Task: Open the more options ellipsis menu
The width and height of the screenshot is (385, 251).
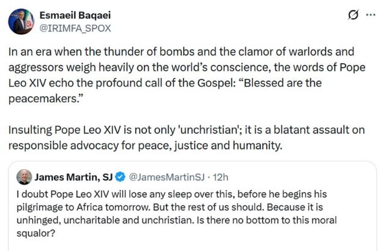Action: coord(370,14)
